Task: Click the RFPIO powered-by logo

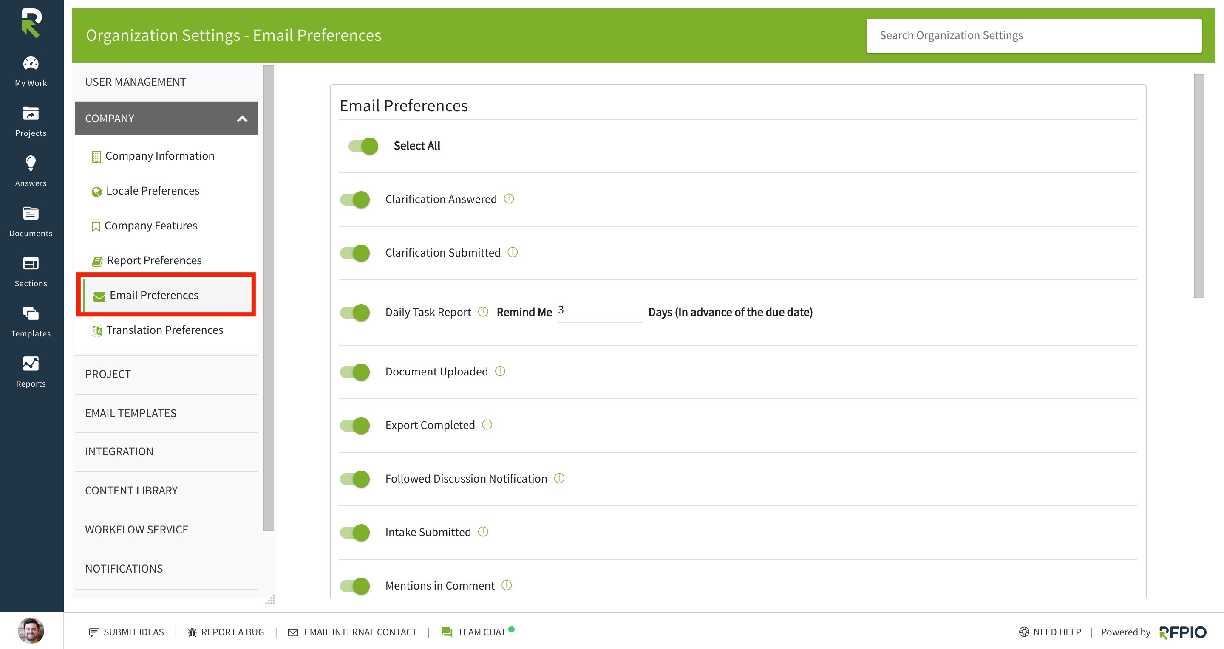Action: [1183, 632]
